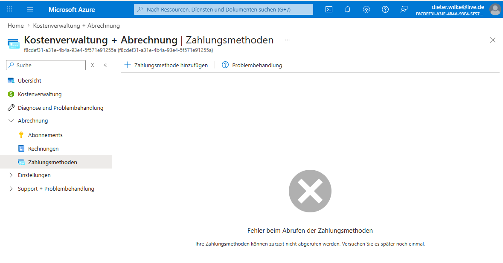Click the wrench icon for Diagnose
Viewport: 503px width, 263px height.
(11, 108)
